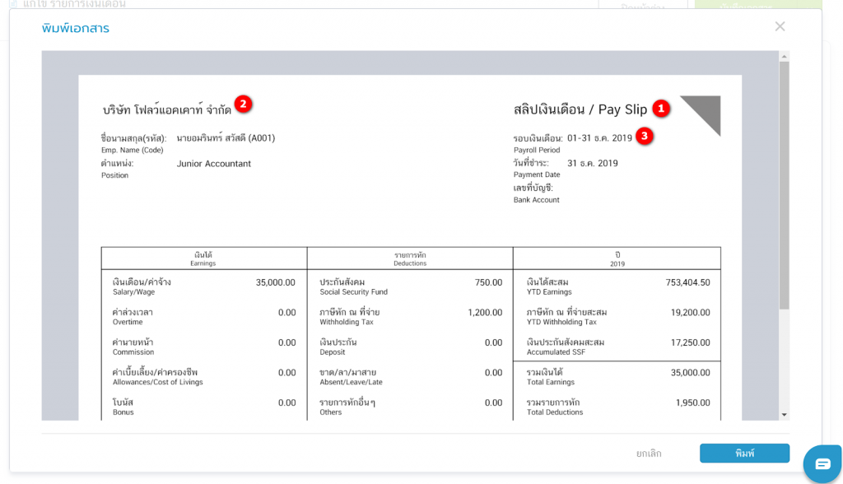Click the Accumulated SSF label
The image size is (843, 484).
[x=566, y=347]
